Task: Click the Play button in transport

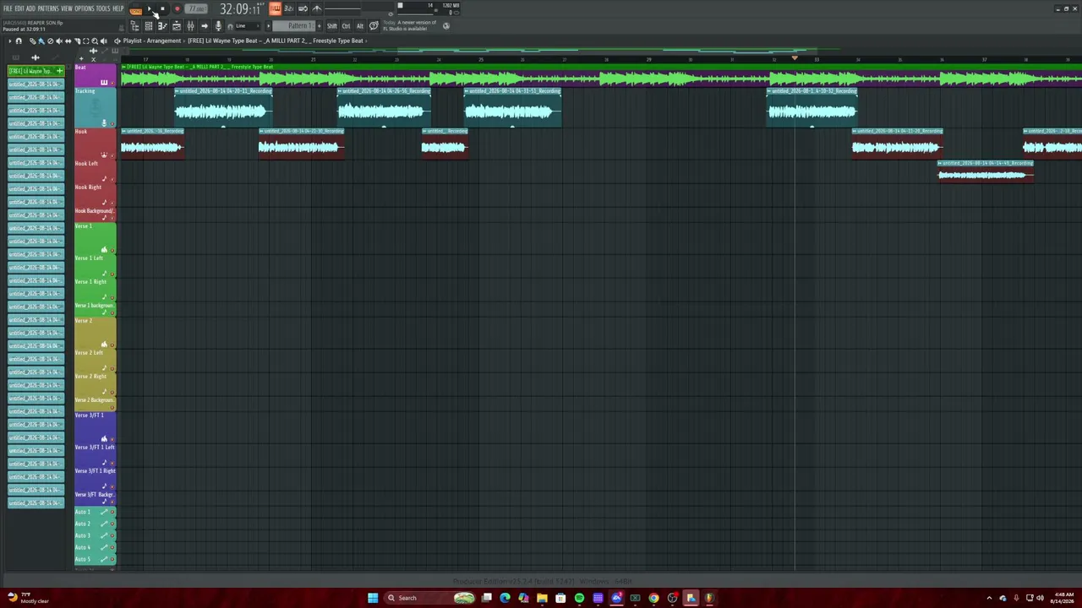Action: [150, 8]
